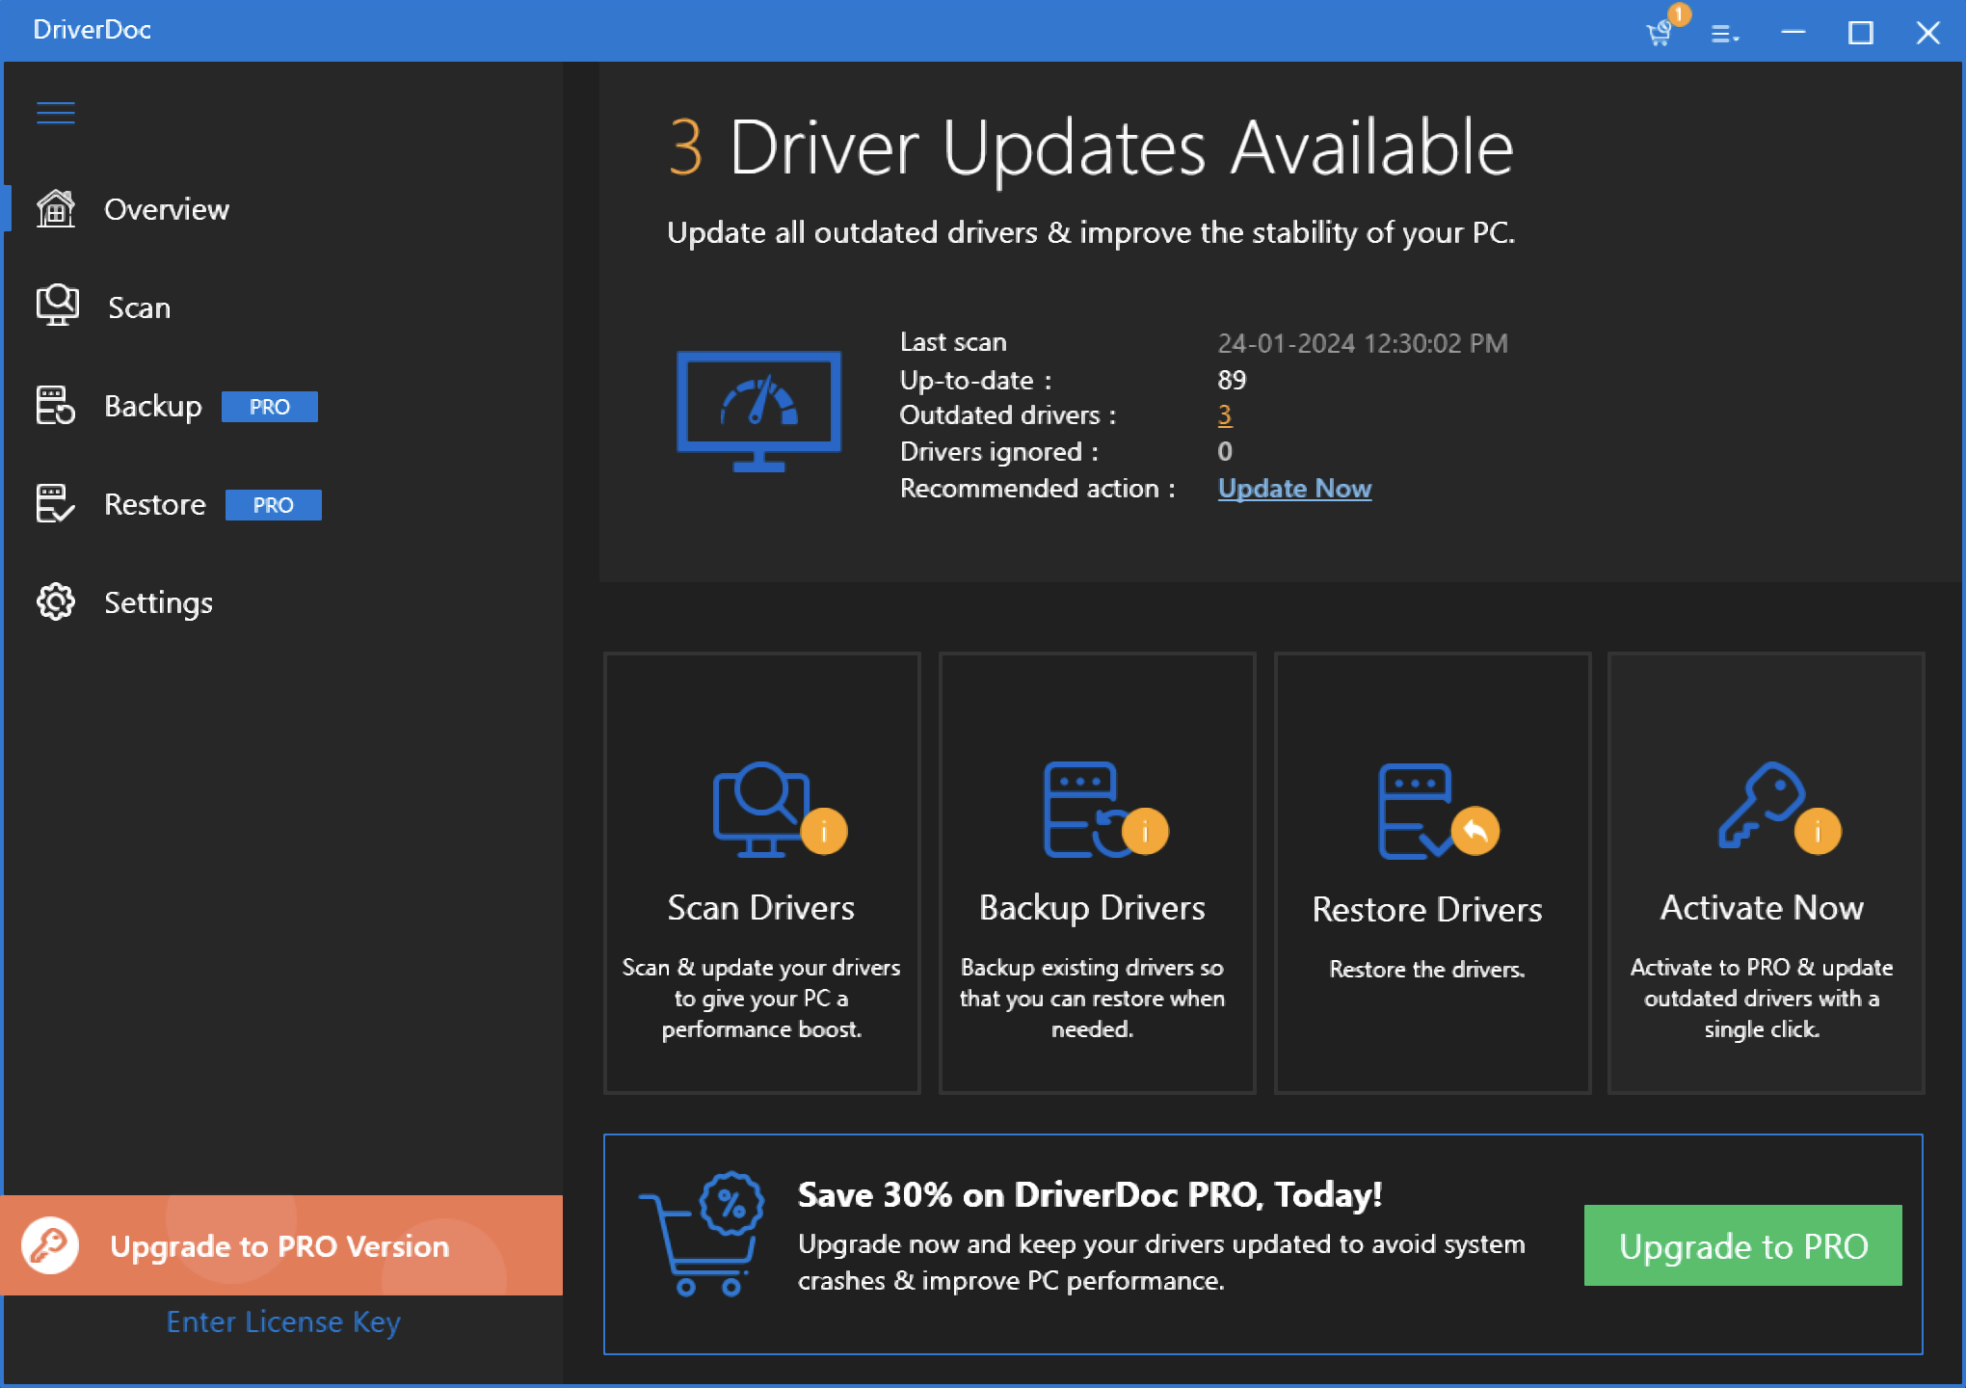Click the outdated drivers count 3

[x=1223, y=414]
